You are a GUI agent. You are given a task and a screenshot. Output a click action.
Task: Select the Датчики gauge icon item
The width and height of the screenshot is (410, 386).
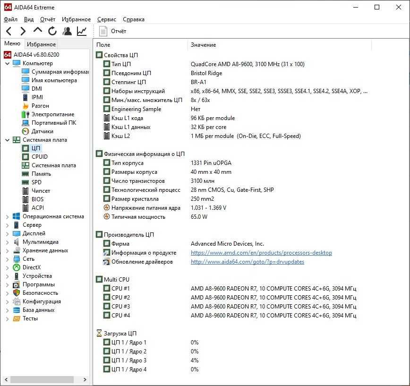26,131
